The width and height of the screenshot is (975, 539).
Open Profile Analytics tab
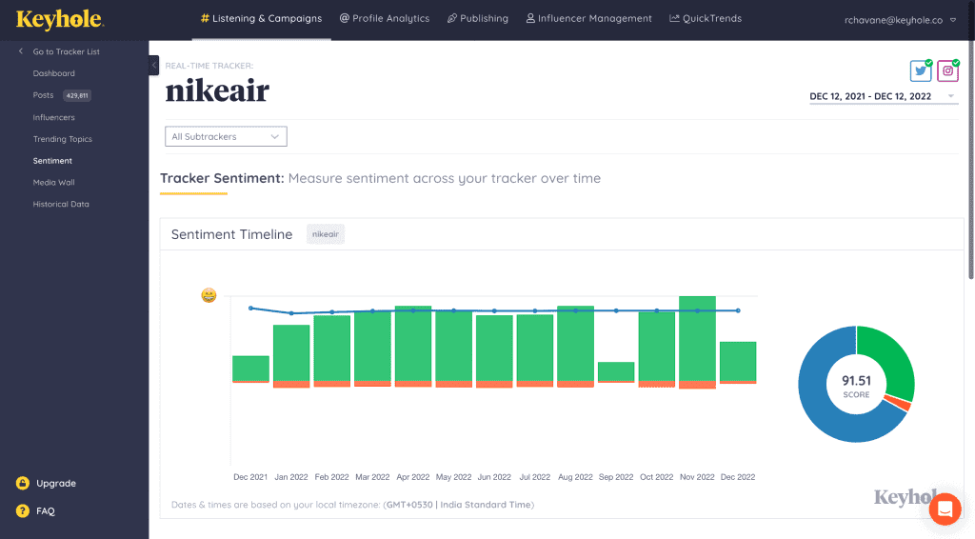[385, 19]
